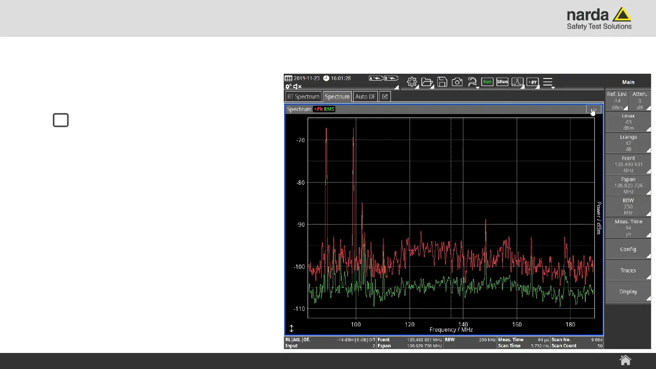Switch to the Auto DF tab

click(365, 97)
